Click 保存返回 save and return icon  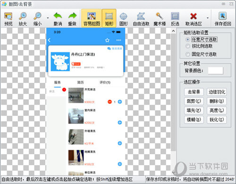pyautogui.click(x=223, y=19)
